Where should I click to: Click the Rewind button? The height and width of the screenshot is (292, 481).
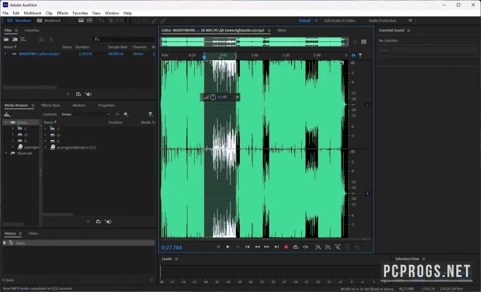[257, 247]
